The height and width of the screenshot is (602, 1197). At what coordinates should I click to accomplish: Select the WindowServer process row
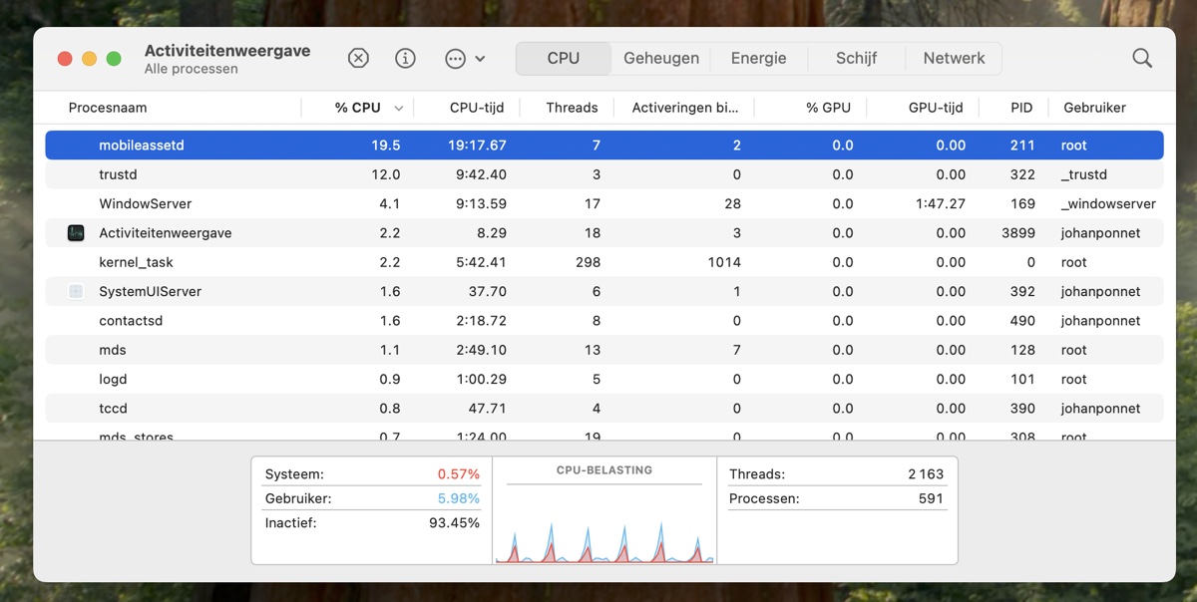604,203
